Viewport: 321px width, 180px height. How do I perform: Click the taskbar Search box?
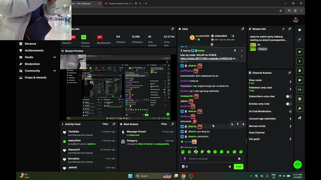click(x=153, y=176)
